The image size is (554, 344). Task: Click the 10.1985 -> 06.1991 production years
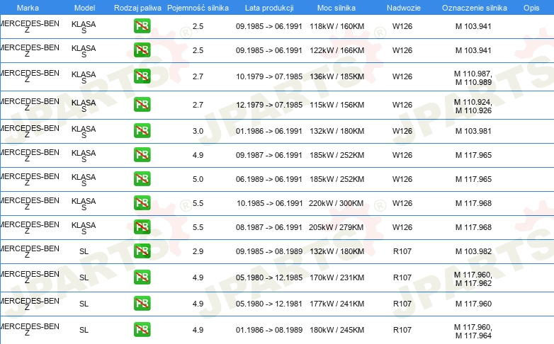coord(270,203)
